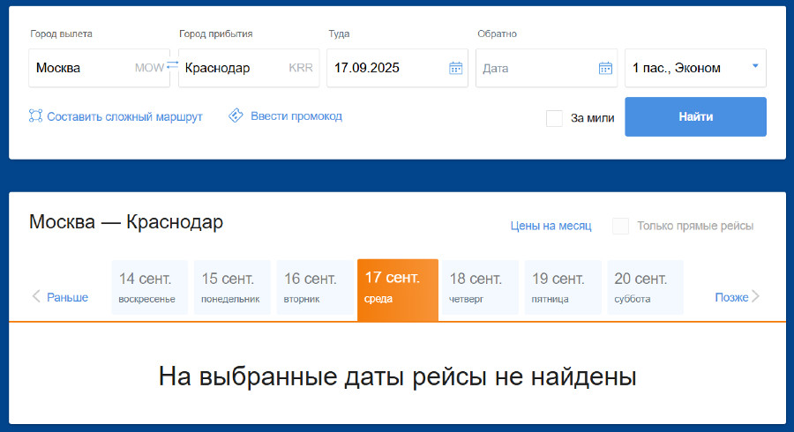Click the promo code ticket icon
Viewport: 794px width, 432px height.
pyautogui.click(x=236, y=115)
